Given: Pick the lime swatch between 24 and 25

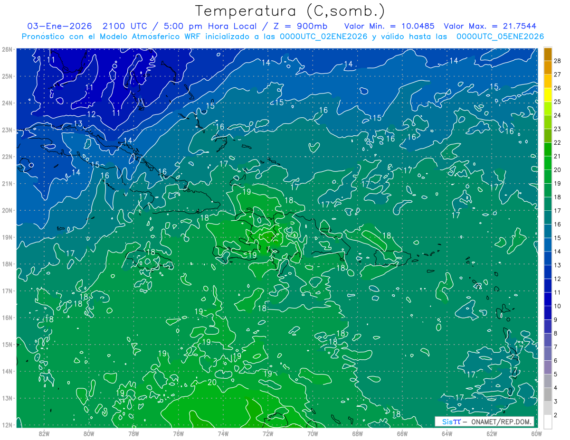Looking at the screenshot, I should pyautogui.click(x=548, y=109).
